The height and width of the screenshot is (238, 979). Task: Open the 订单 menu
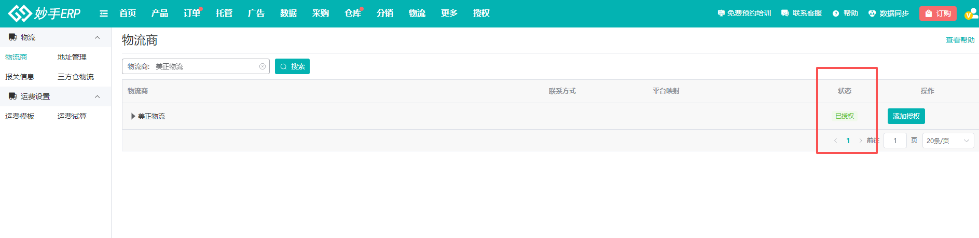[x=192, y=13]
